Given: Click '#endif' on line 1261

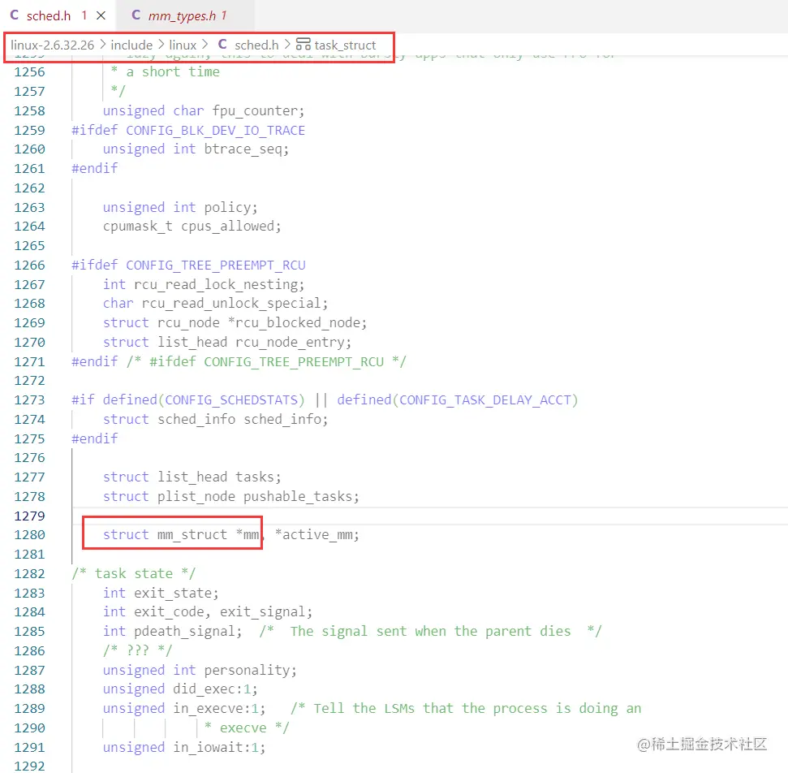Looking at the screenshot, I should click(95, 168).
